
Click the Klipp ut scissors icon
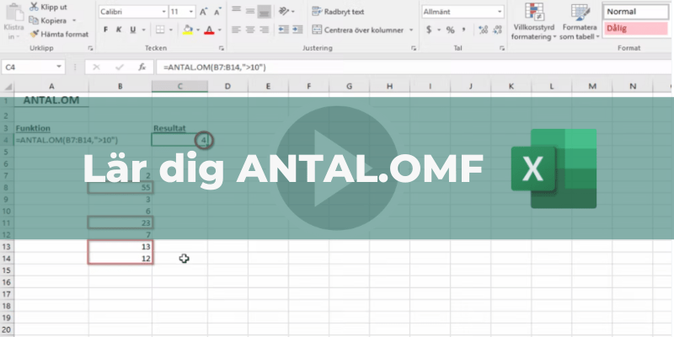point(34,5)
